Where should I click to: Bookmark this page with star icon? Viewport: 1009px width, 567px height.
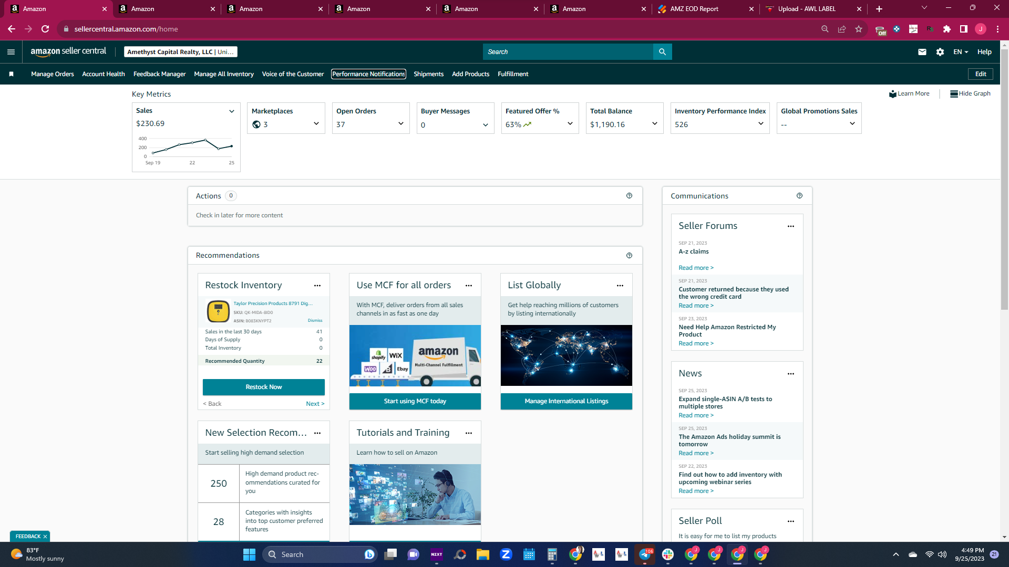[859, 29]
